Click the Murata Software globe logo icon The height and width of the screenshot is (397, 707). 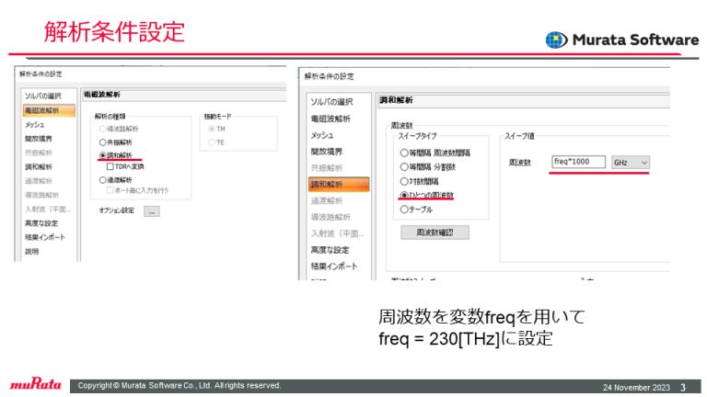555,40
